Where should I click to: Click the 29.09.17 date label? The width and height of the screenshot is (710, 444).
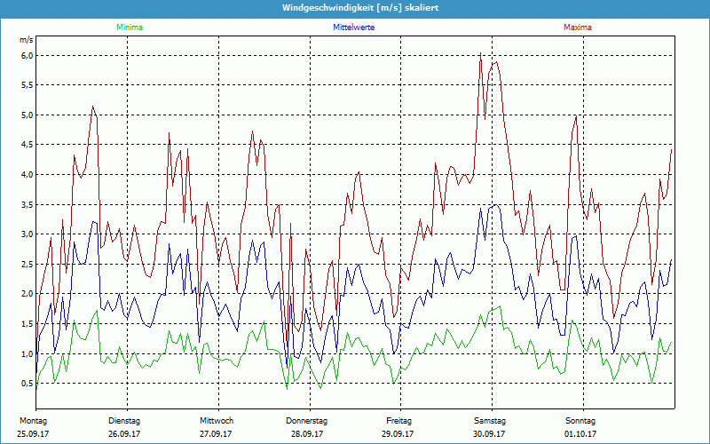coord(398,434)
